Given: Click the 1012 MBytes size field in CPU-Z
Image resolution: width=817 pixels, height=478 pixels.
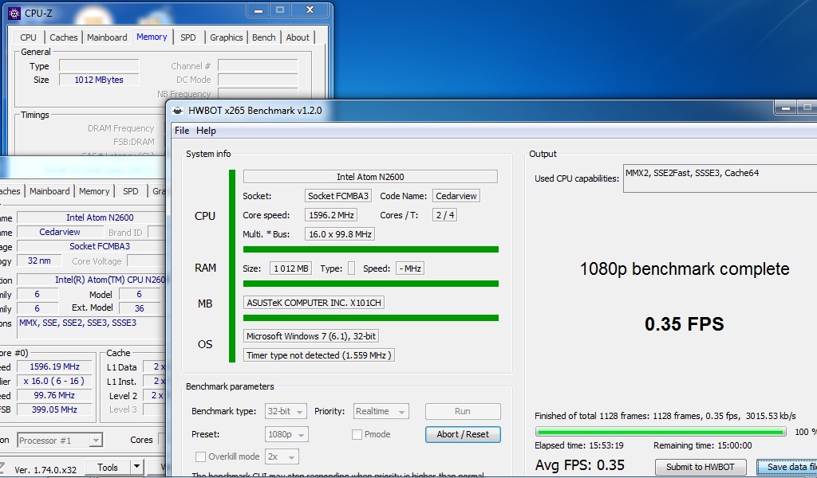Looking at the screenshot, I should point(99,80).
